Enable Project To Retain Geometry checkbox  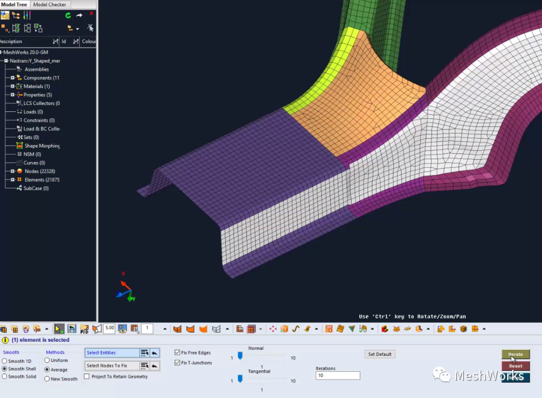[87, 376]
